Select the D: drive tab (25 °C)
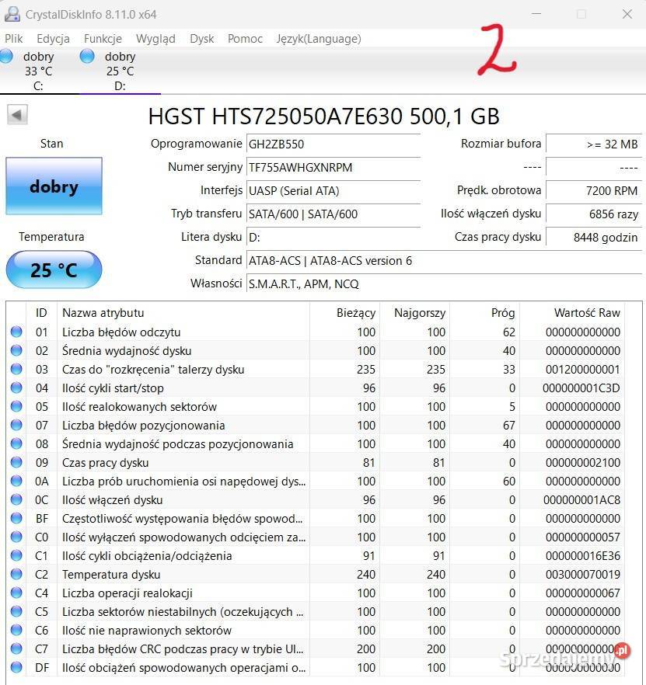The width and height of the screenshot is (646, 685). [120, 71]
